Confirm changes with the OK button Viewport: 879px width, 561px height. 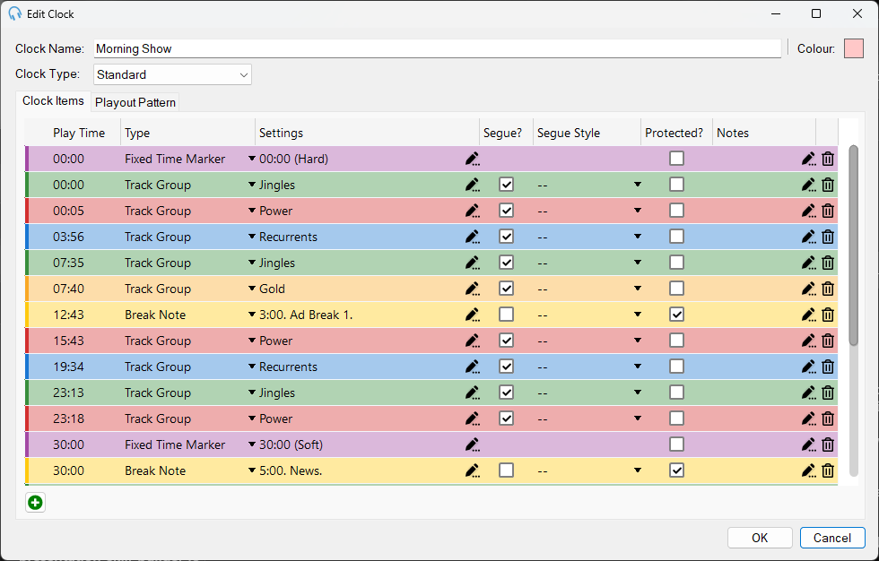pos(760,538)
